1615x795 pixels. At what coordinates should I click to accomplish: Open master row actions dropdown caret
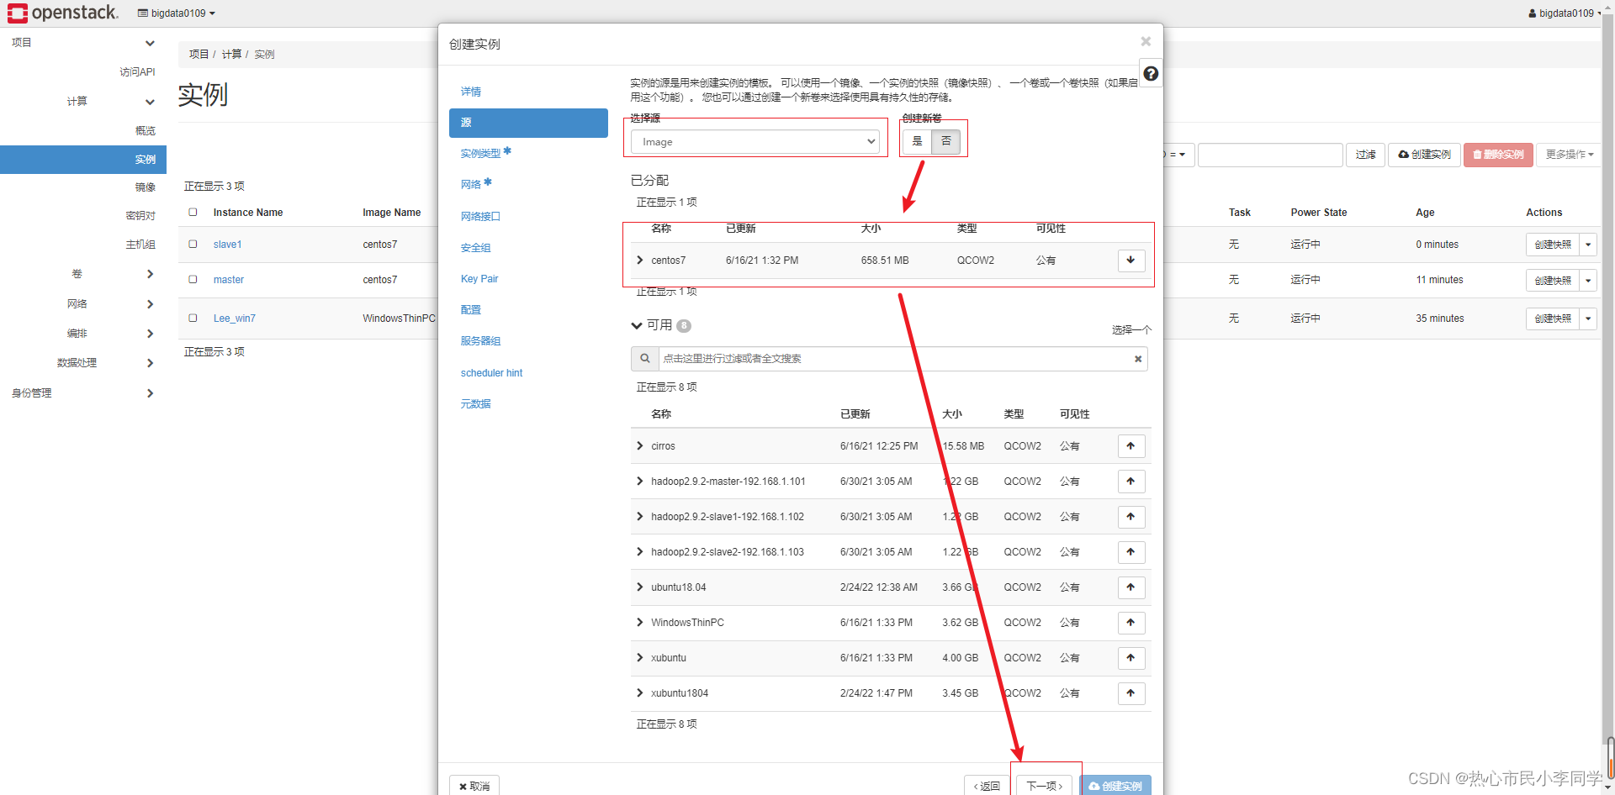[x=1588, y=281]
